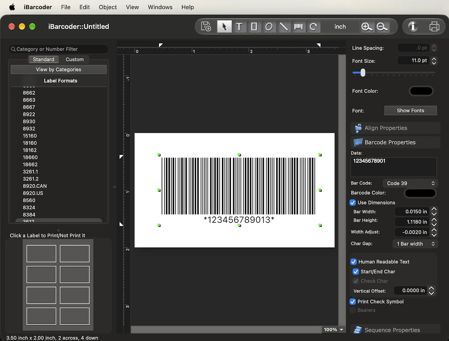Toggle Print Check Symbol checkbox

coord(353,302)
